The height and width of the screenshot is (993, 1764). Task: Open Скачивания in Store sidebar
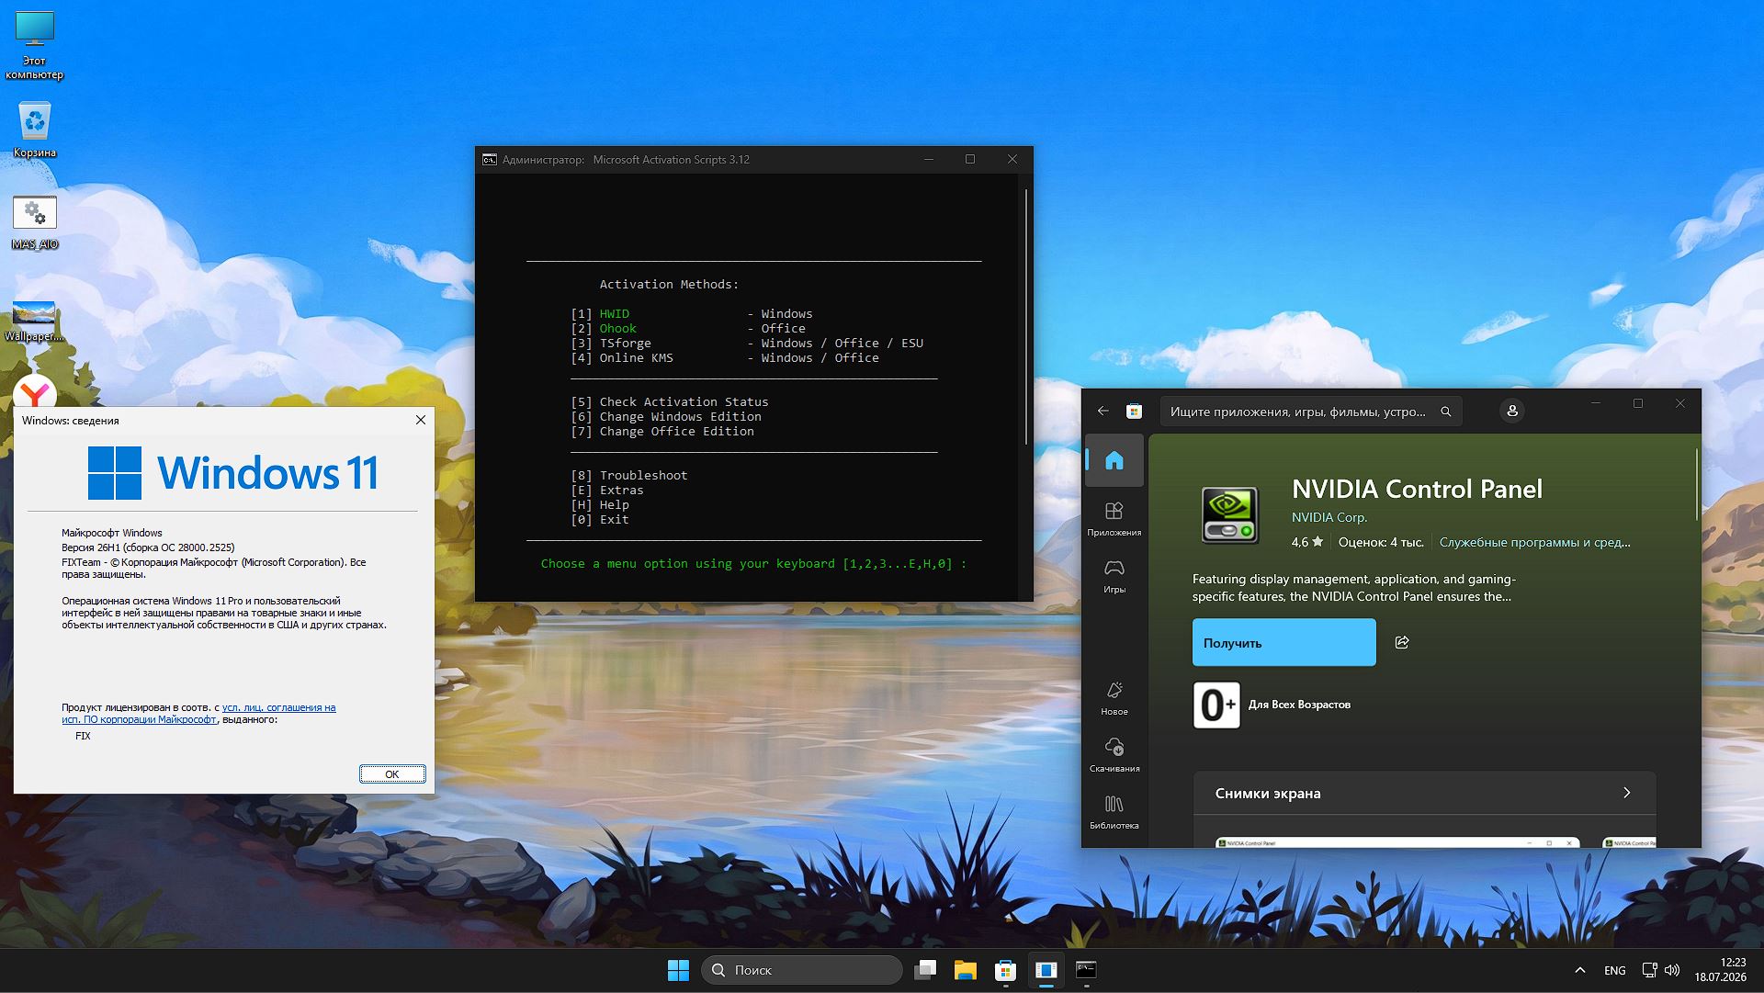(x=1114, y=755)
